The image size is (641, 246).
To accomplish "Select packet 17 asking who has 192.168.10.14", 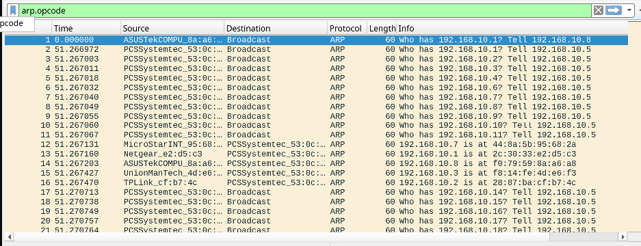I will tap(316, 192).
